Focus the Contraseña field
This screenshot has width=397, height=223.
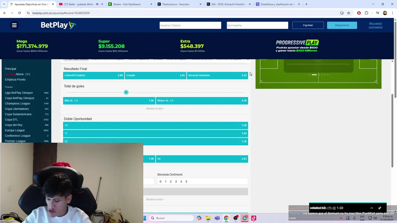pos(257,25)
